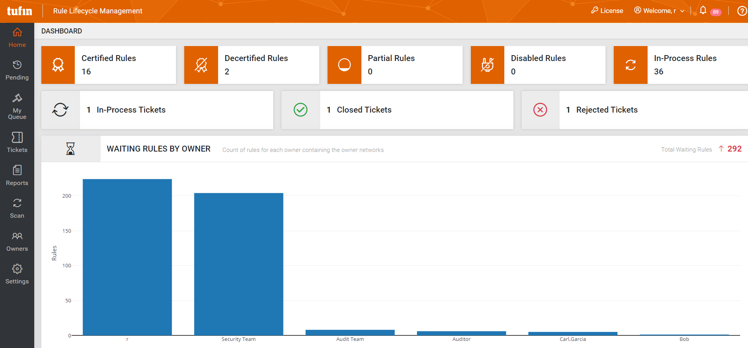Open Pending in the sidebar
The width and height of the screenshot is (748, 348).
17,70
